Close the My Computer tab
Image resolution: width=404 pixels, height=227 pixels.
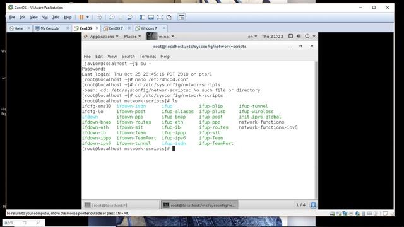point(68,28)
